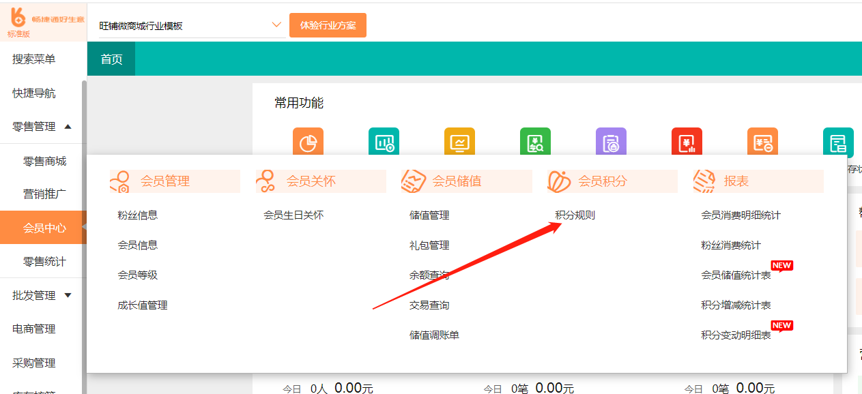Click the 会员管理 header icon

[120, 181]
